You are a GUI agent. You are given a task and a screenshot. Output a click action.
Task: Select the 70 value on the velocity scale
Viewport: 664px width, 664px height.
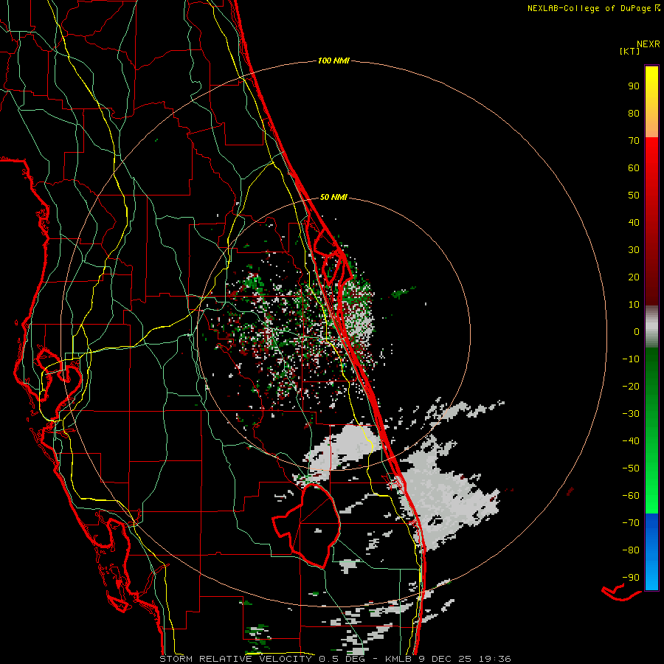[634, 141]
